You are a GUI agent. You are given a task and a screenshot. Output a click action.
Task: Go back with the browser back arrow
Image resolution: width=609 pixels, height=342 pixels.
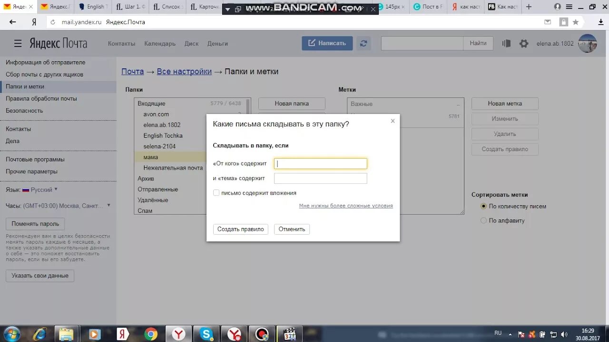pyautogui.click(x=13, y=22)
